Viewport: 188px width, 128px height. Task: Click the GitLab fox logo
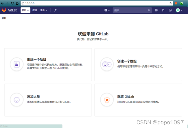tap(4, 10)
